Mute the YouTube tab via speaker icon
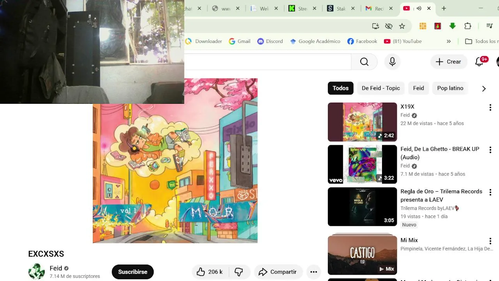Image resolution: width=499 pixels, height=281 pixels. point(419,8)
